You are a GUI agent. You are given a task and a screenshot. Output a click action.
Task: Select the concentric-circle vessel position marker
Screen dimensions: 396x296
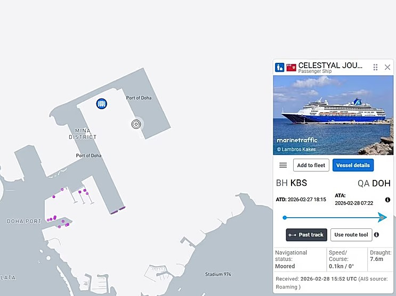click(x=136, y=124)
